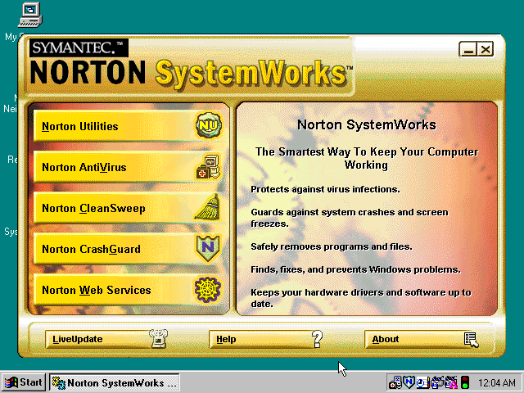Click the CrashGuard shield tray icon
This screenshot has height=393, width=524.
[x=409, y=382]
